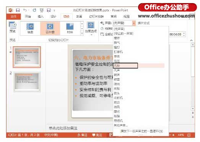Screen dimensions: 200x142
Task: Click the 全部应用 (Apply To All) icon
Action: click(x=102, y=34)
